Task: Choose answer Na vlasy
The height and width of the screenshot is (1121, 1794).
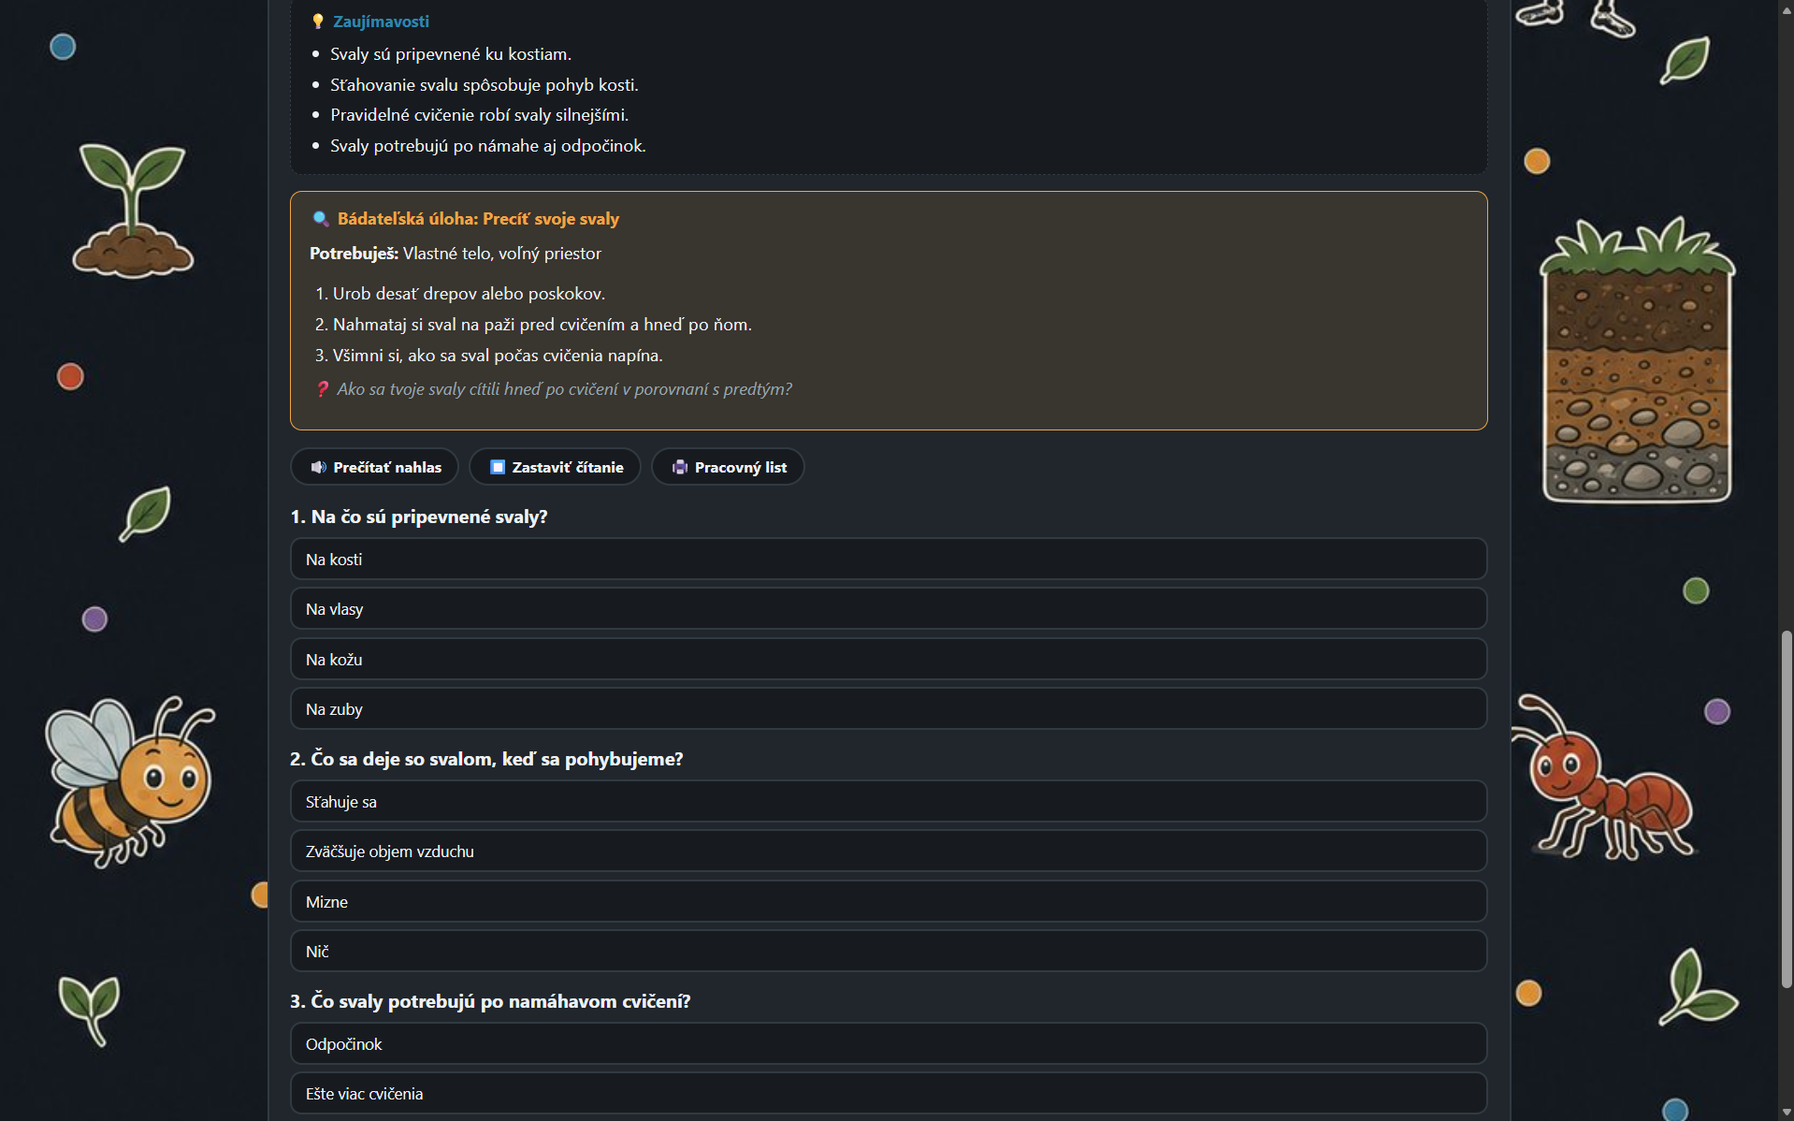Action: click(x=888, y=608)
